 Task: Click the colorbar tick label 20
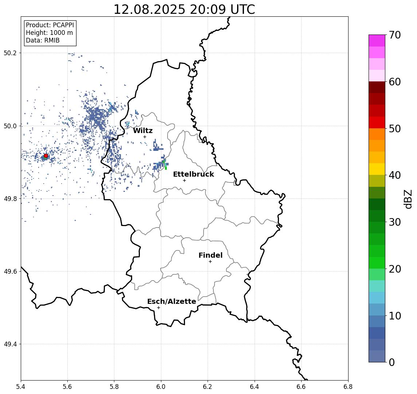click(x=395, y=269)
